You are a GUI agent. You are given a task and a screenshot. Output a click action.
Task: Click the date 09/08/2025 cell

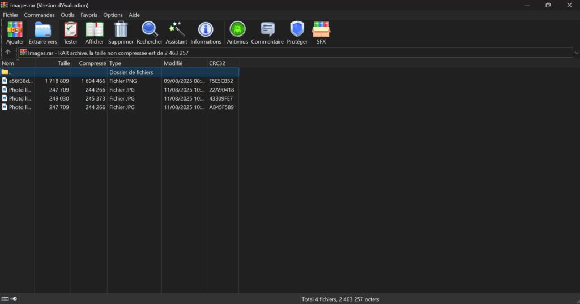tap(184, 81)
